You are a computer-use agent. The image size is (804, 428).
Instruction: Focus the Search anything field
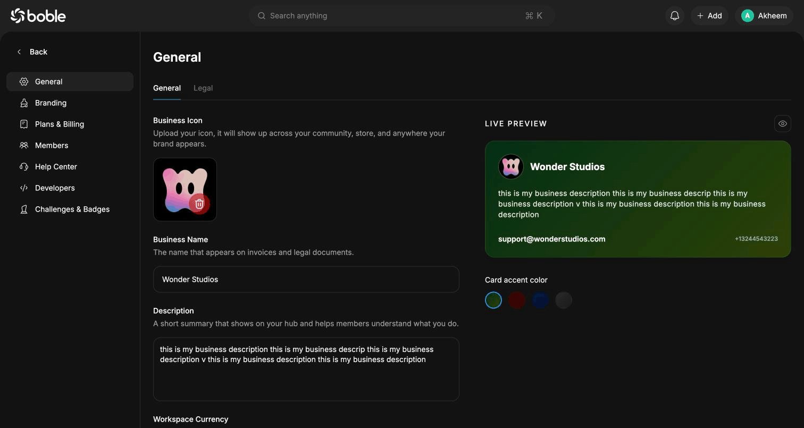pos(402,16)
